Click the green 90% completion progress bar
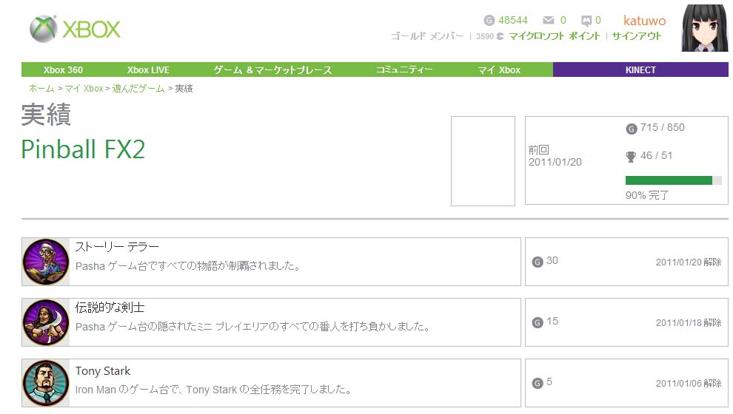733x414 pixels. coord(673,180)
